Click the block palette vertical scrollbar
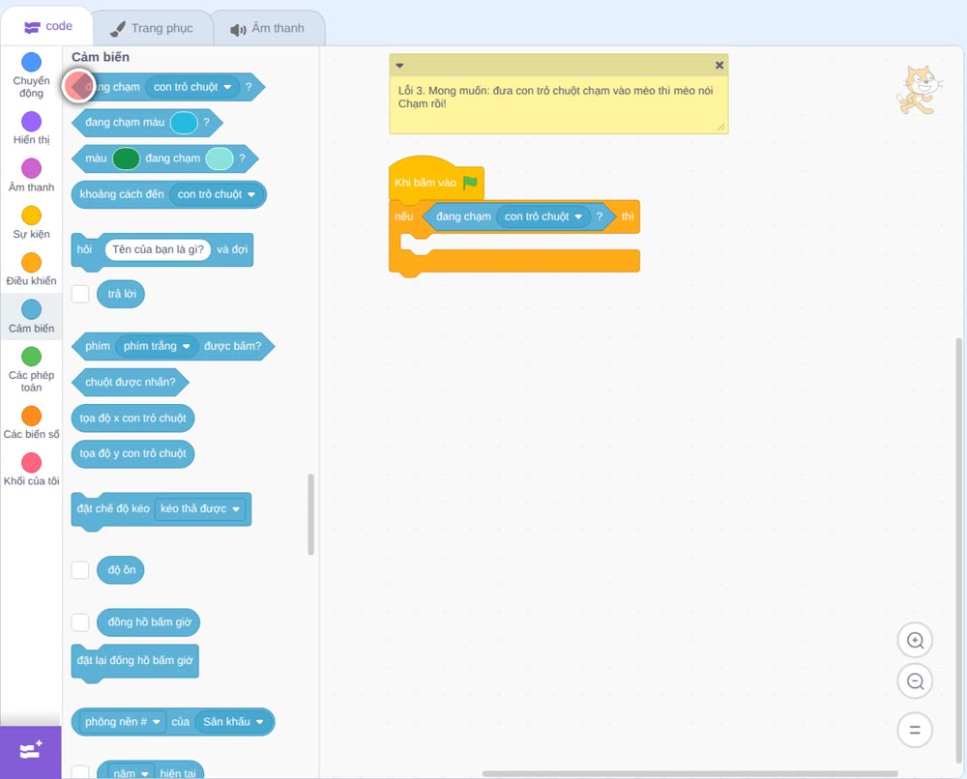This screenshot has height=779, width=967. (x=310, y=514)
